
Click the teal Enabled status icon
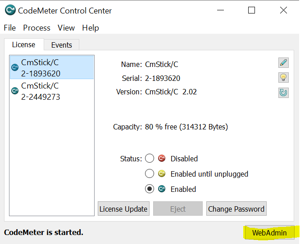pyautogui.click(x=162, y=189)
